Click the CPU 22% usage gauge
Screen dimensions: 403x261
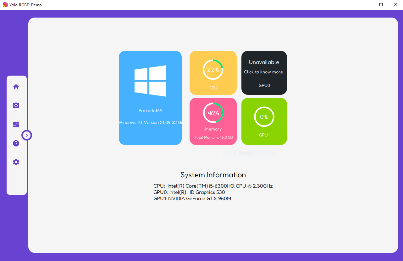click(x=213, y=70)
